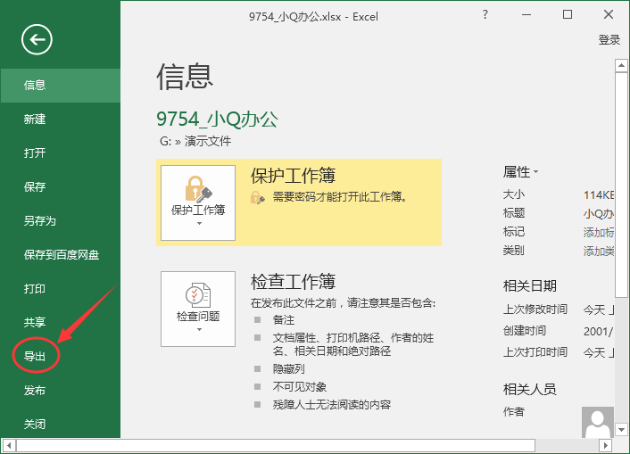Choose 保存 from the backstage menu
630x454 pixels.
(x=61, y=186)
